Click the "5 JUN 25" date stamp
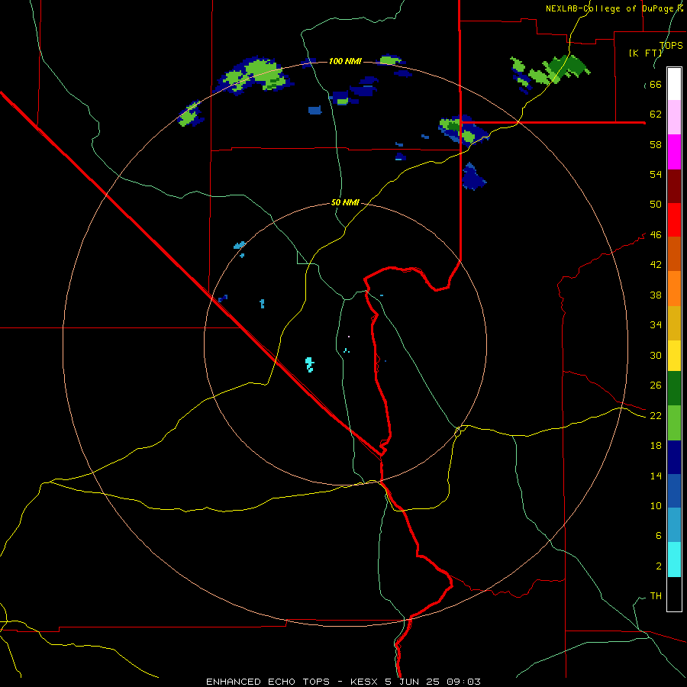687x687 pixels. point(413,682)
